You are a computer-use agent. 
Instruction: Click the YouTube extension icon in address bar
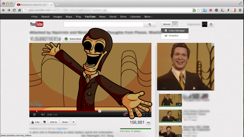coord(194,10)
